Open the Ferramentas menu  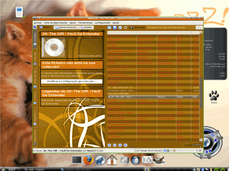click(x=86, y=23)
